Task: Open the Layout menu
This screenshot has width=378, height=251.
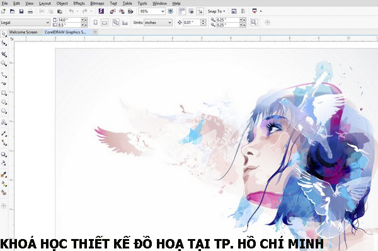Action: tap(45, 3)
